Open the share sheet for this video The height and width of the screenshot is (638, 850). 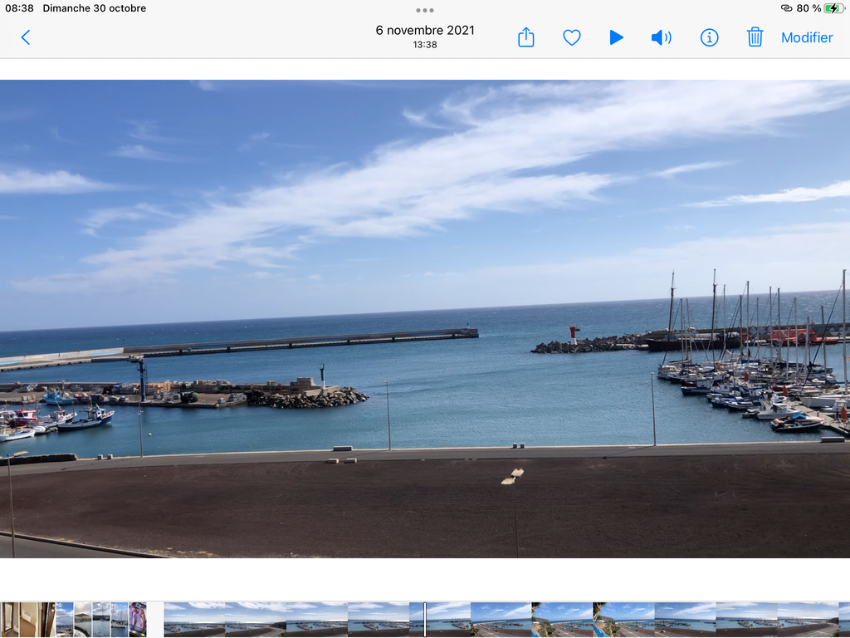tap(525, 37)
